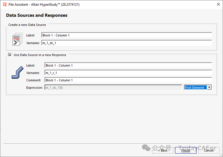Viewport: 223px width, 157px height.
Task: Cancel the File Assistant dialog
Action: pyautogui.click(x=209, y=150)
